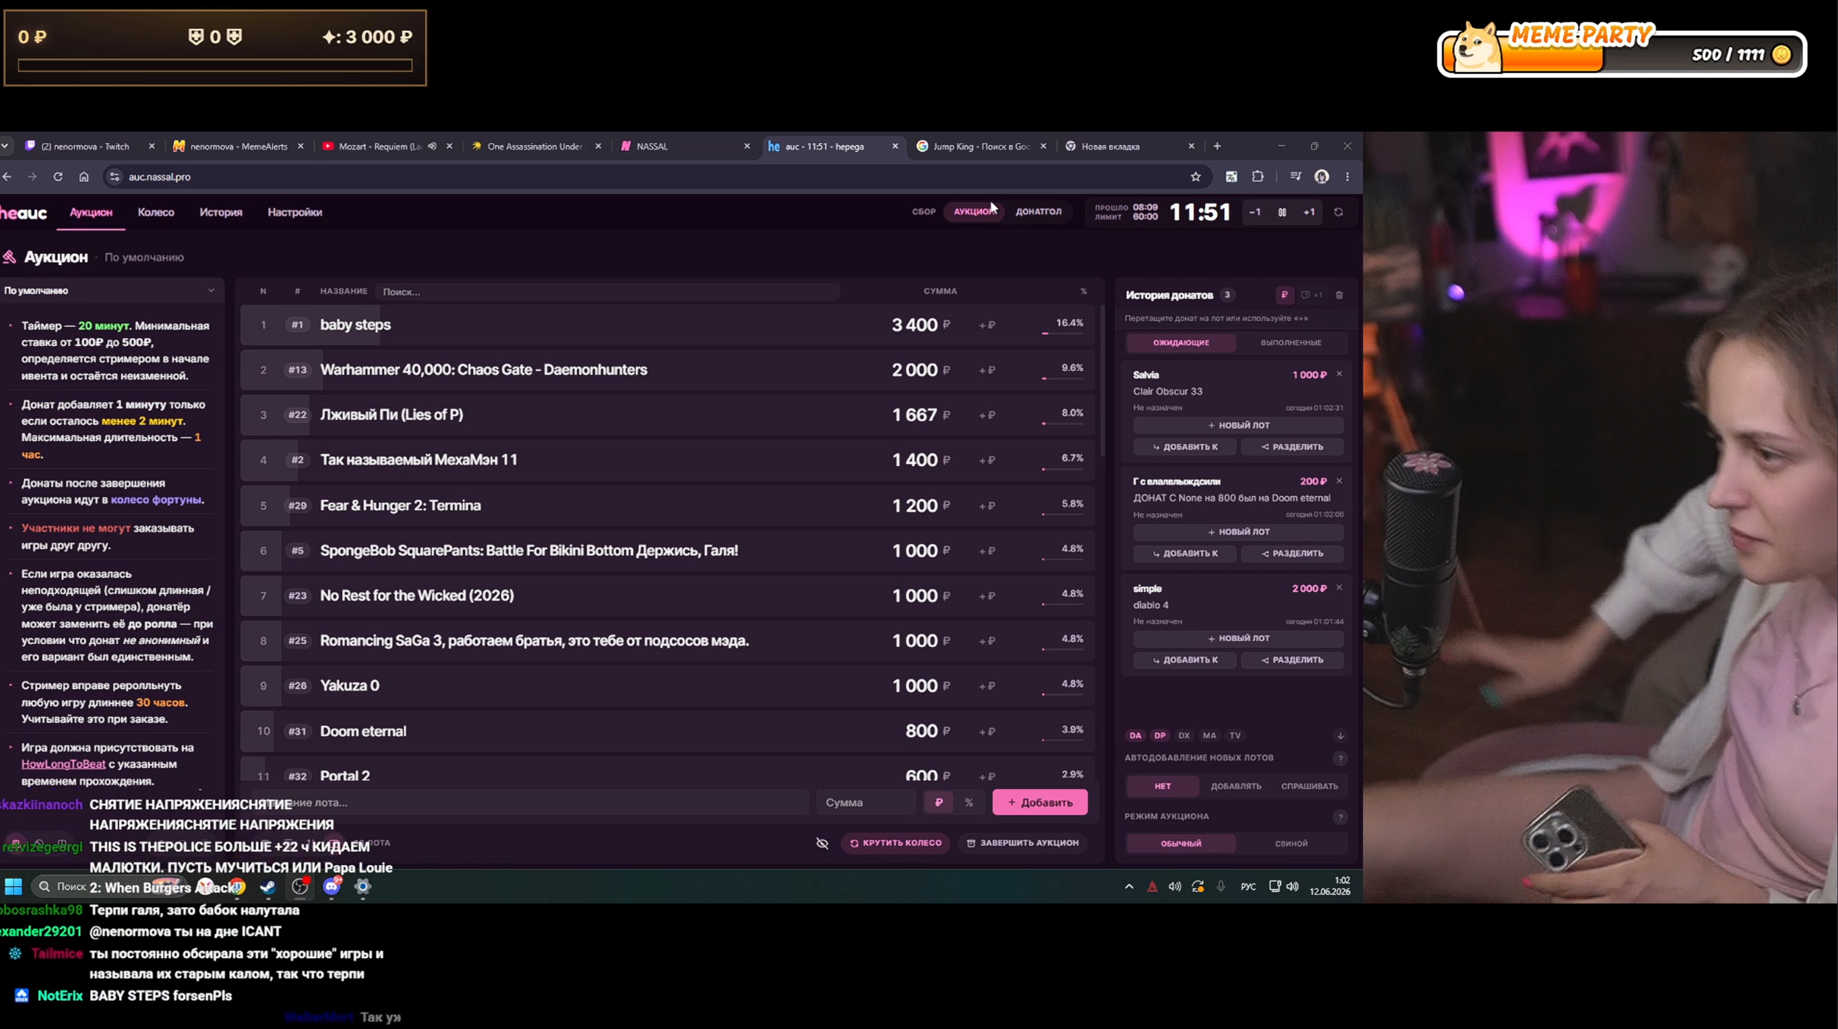This screenshot has height=1029, width=1838.
Task: Pause the auction timer
Action: click(x=1282, y=213)
